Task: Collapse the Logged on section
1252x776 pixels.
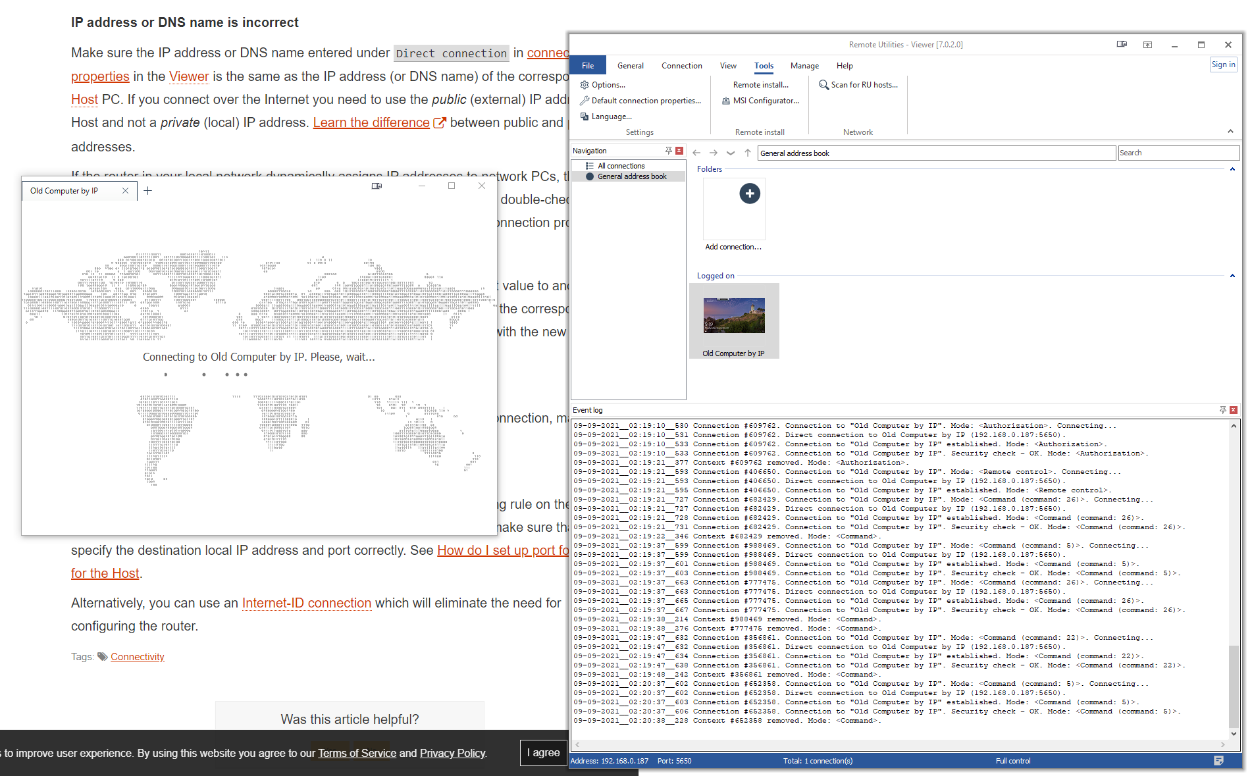Action: click(1232, 276)
